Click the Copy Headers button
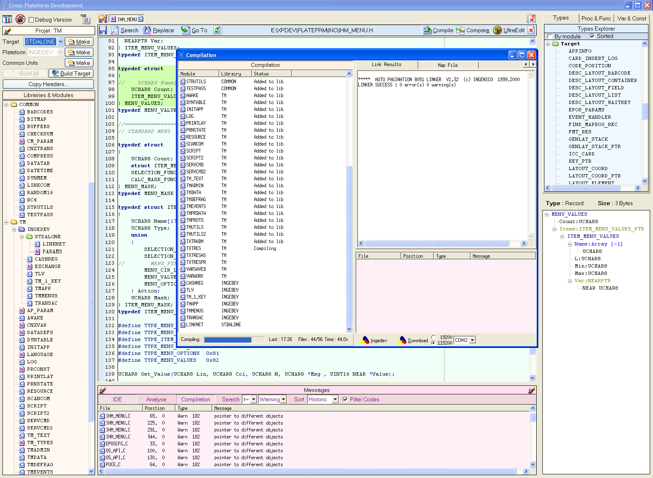The height and width of the screenshot is (478, 653). (x=48, y=84)
